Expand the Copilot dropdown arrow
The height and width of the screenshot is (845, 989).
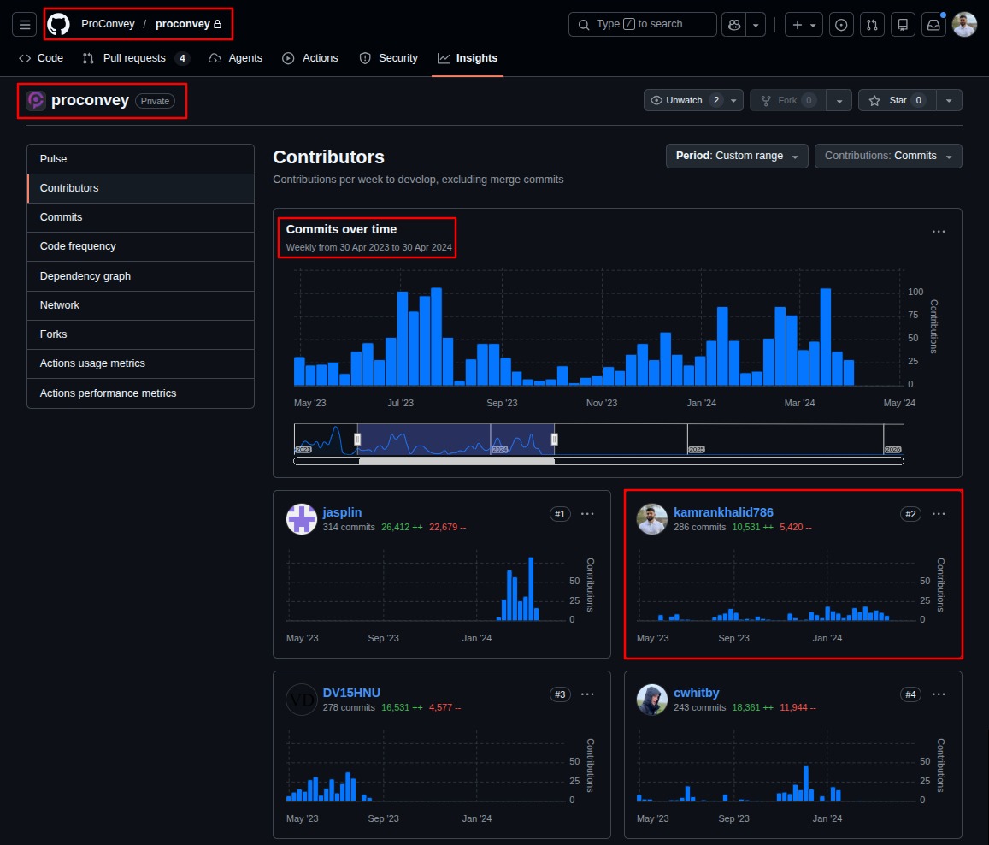756,25
